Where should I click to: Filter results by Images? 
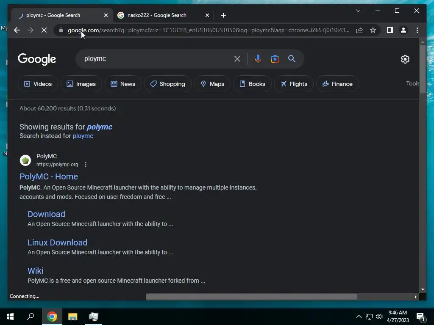(x=81, y=84)
